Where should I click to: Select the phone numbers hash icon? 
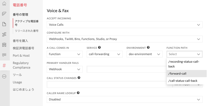[4, 66]
